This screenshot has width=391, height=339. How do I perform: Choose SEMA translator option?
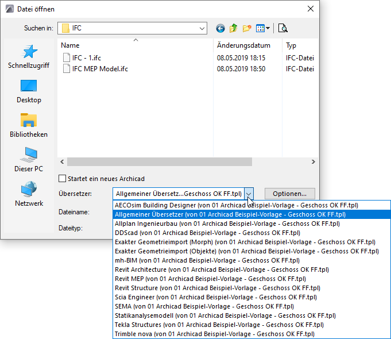[251, 307]
